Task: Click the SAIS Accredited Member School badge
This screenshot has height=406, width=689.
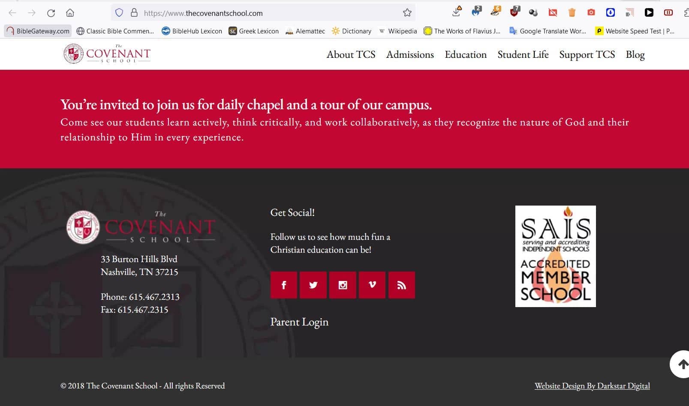Action: click(x=555, y=256)
